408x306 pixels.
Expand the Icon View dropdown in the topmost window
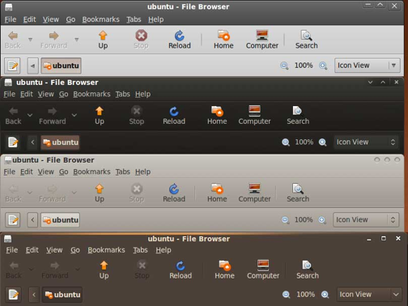[367, 66]
